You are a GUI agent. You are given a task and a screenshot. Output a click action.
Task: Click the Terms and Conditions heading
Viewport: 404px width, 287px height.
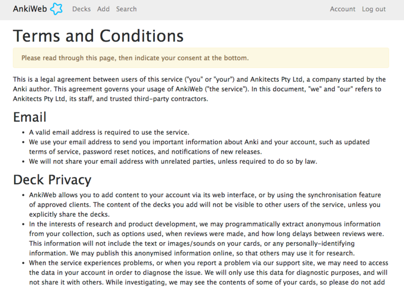coord(98,36)
